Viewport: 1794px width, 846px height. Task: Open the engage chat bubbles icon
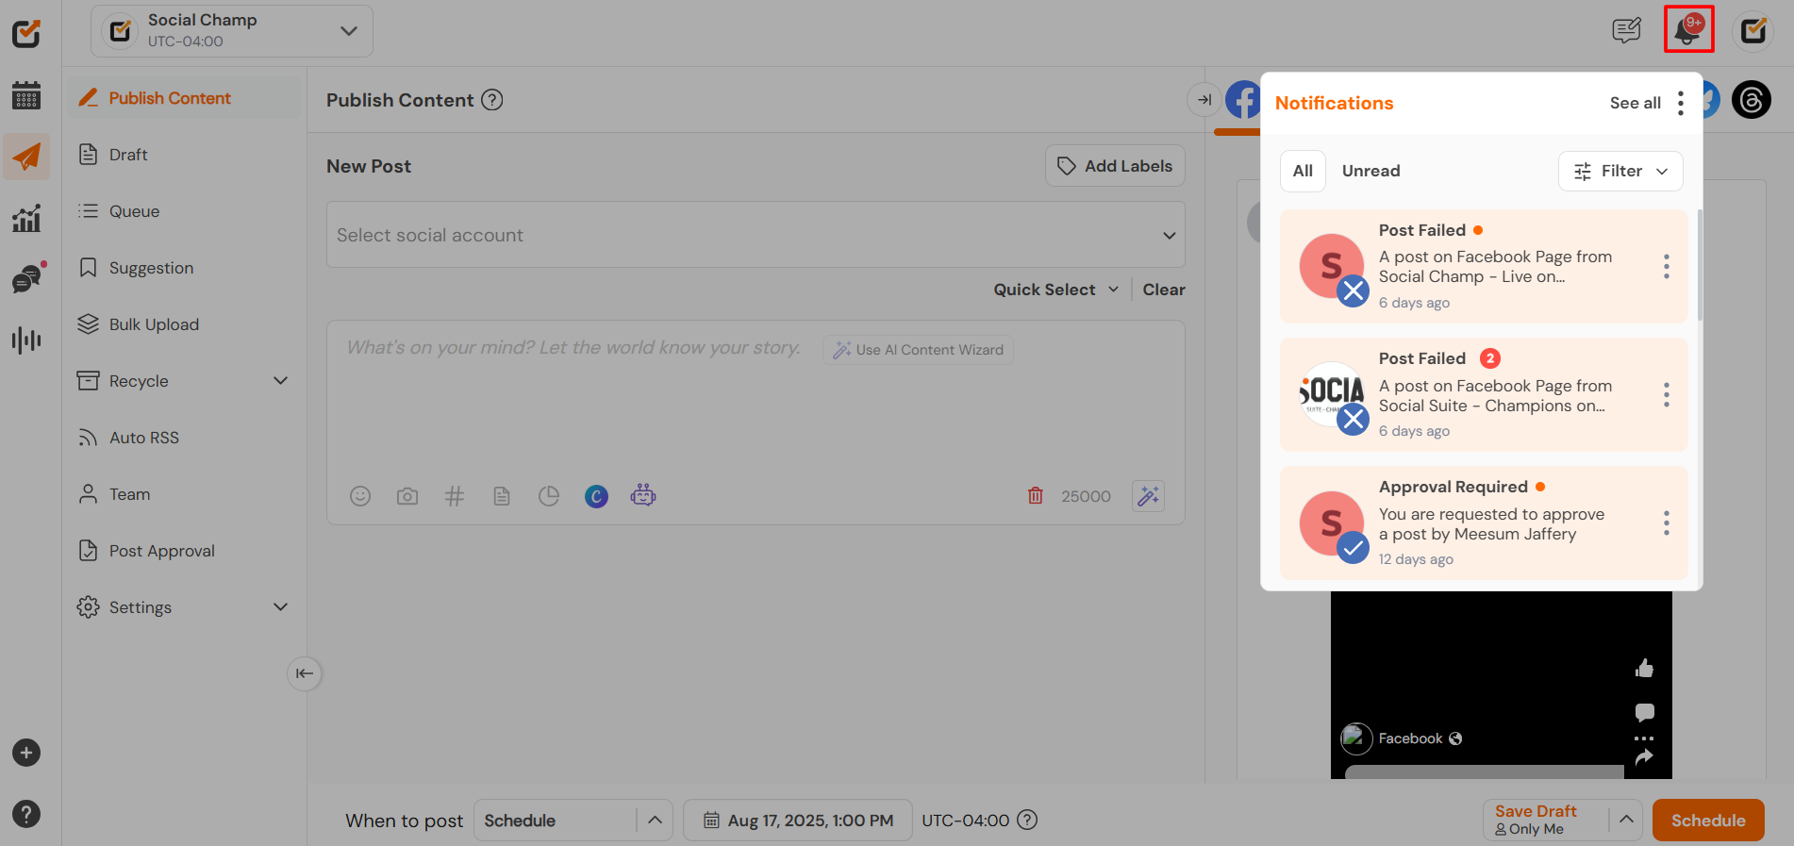[x=27, y=279]
